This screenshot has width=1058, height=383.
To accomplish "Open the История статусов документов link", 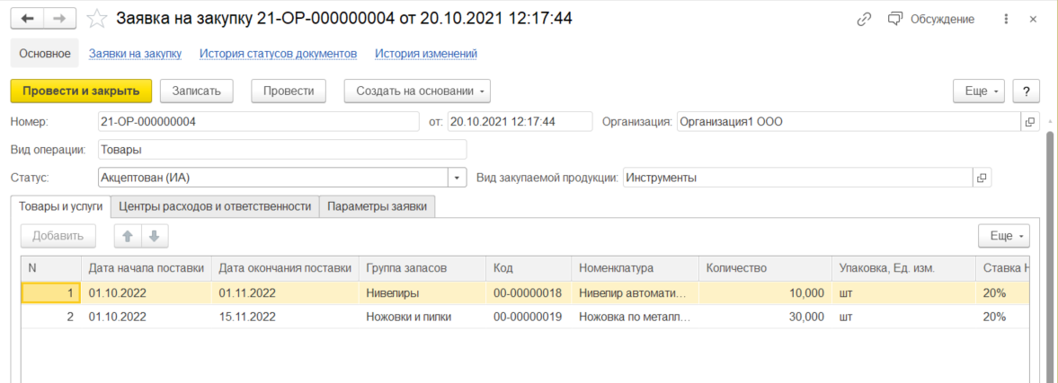I will click(x=278, y=54).
